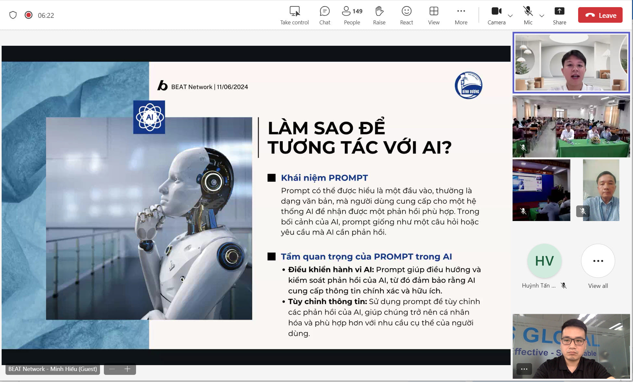
Task: Click the heading Tầm quan trọng của PROMPT trong AI
Action: 366,257
